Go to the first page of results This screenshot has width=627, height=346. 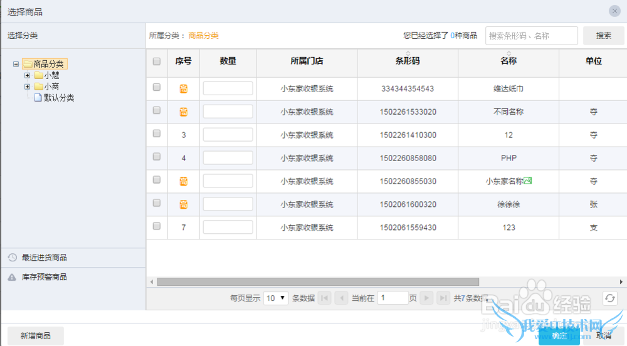[325, 298]
